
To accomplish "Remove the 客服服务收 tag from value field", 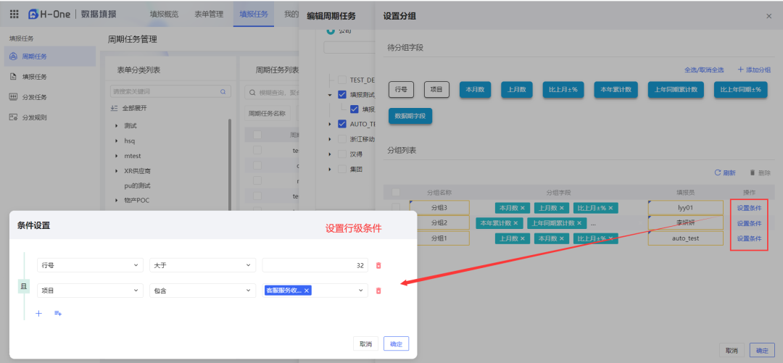I will (307, 291).
